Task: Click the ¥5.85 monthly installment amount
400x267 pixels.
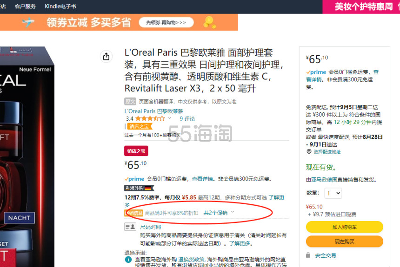Action: pyautogui.click(x=189, y=197)
